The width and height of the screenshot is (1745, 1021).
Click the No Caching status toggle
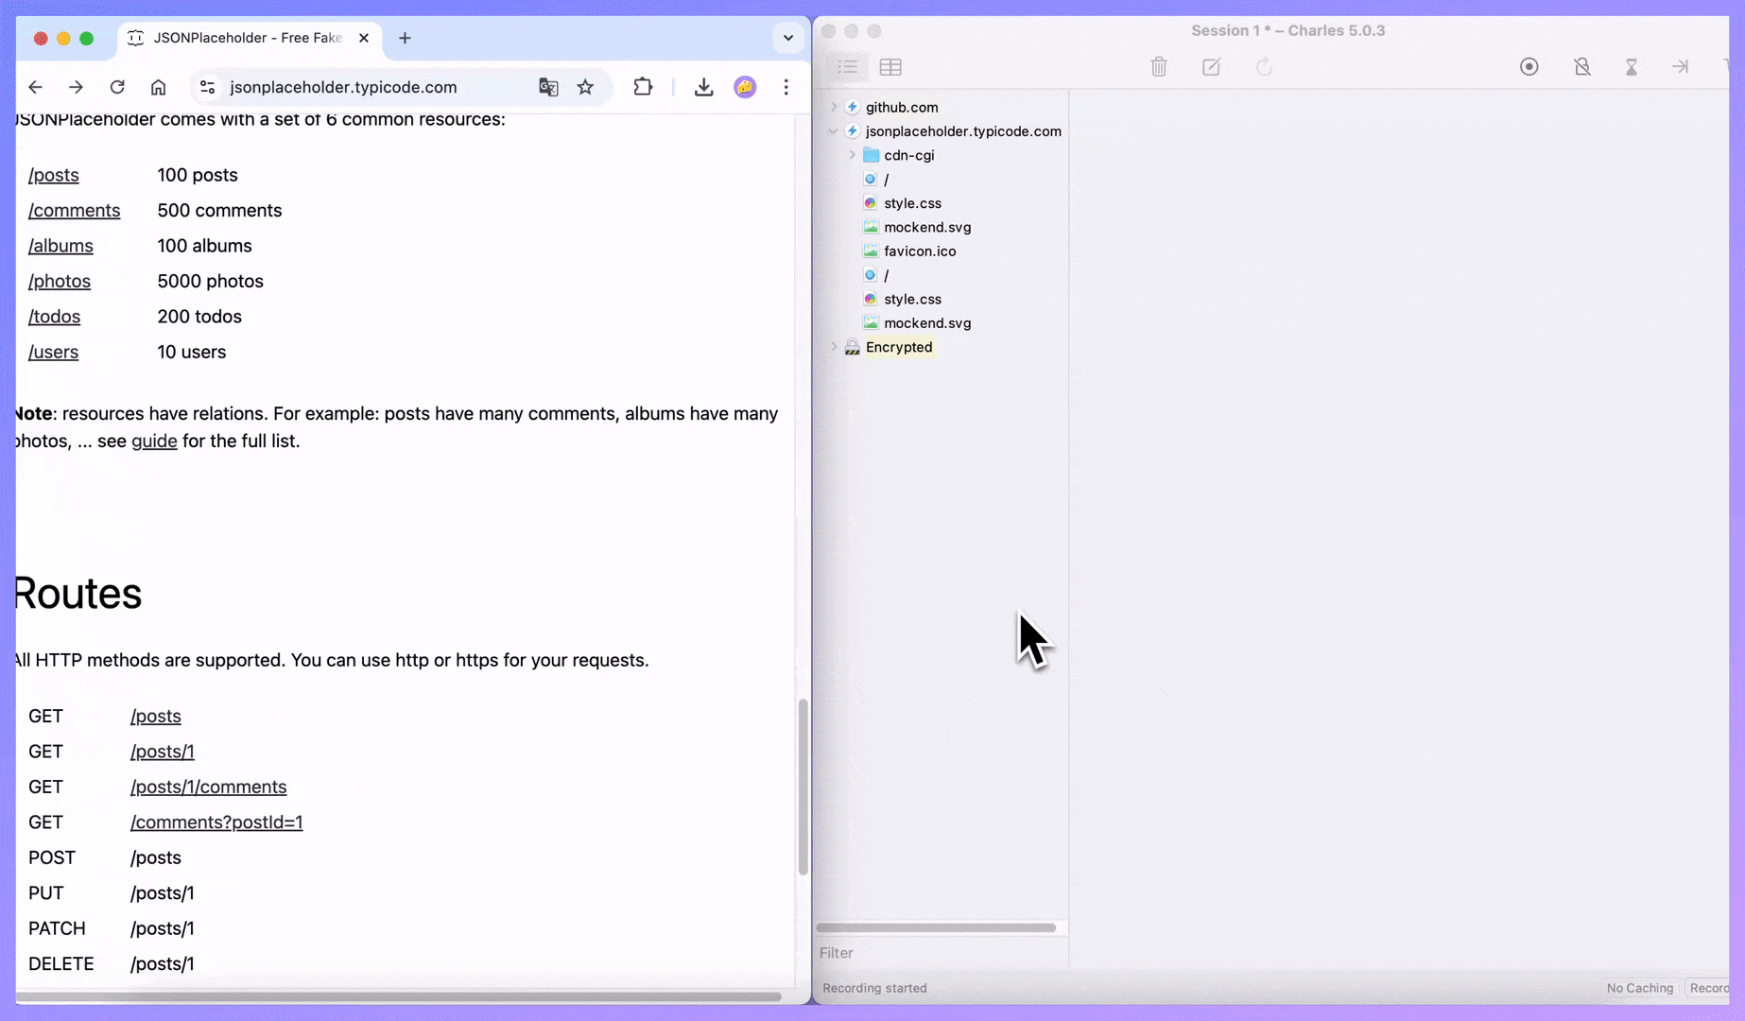click(1639, 988)
